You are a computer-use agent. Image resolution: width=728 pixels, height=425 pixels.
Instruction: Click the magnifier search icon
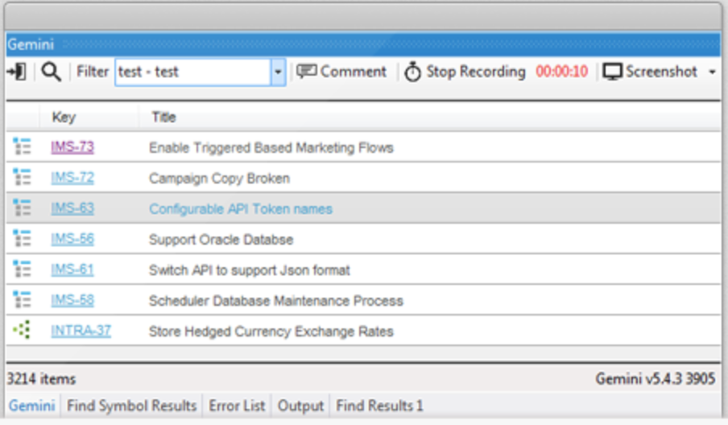click(51, 72)
